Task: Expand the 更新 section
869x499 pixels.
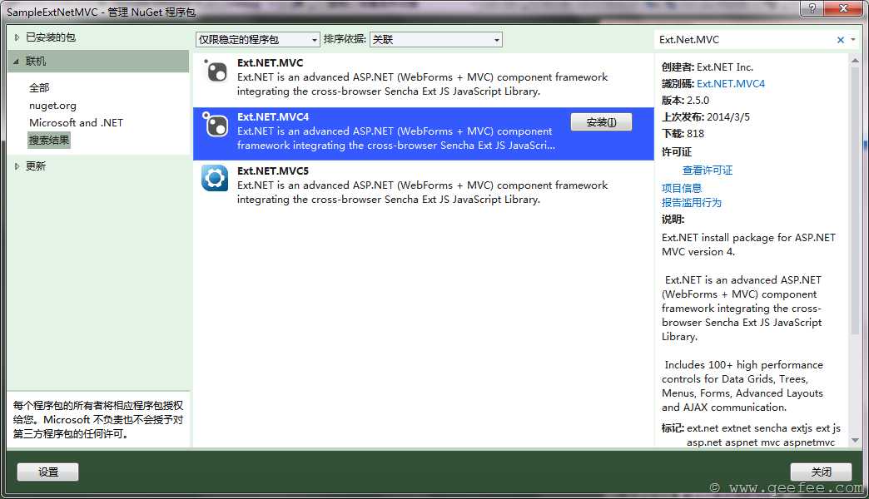Action: tap(17, 166)
